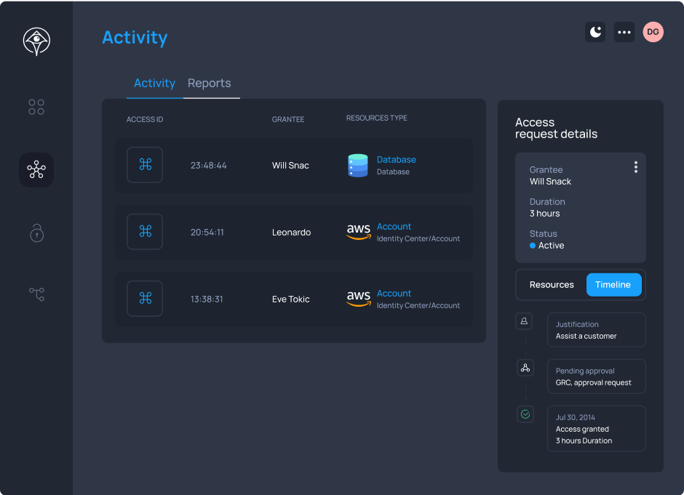This screenshot has height=495, width=684.
Task: Open the ellipsis menu in the header
Action: (x=624, y=32)
